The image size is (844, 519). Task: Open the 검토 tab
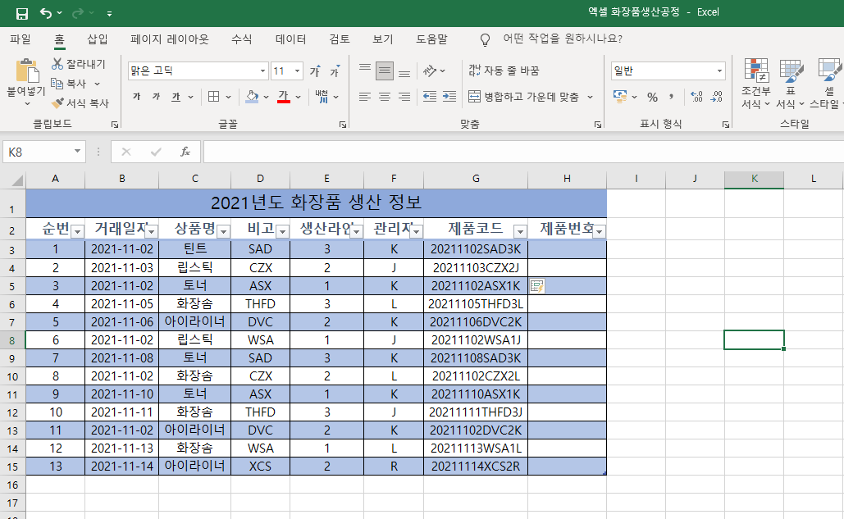[340, 39]
